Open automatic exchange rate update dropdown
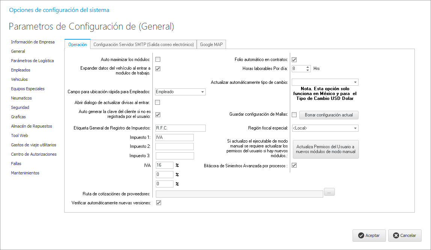The height and width of the screenshot is (250, 431). tap(355, 82)
